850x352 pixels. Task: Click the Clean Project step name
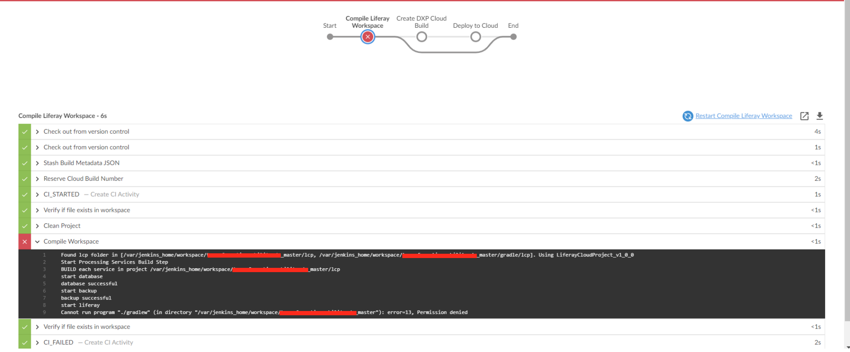click(x=62, y=226)
